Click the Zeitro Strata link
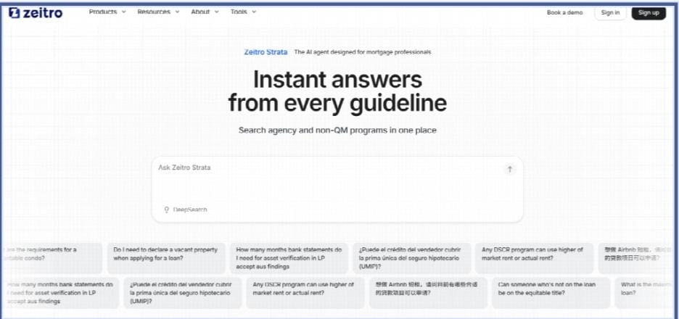 point(266,52)
